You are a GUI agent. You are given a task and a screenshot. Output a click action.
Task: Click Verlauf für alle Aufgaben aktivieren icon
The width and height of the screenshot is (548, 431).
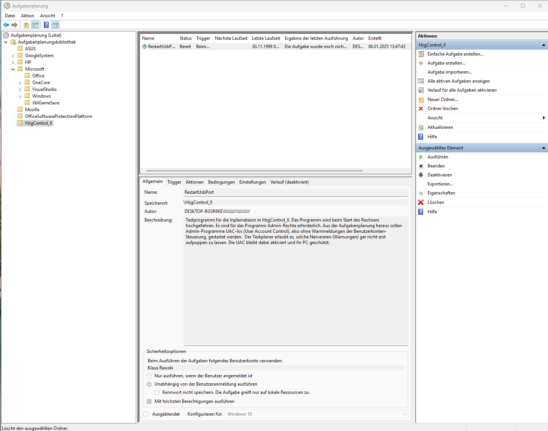(421, 90)
